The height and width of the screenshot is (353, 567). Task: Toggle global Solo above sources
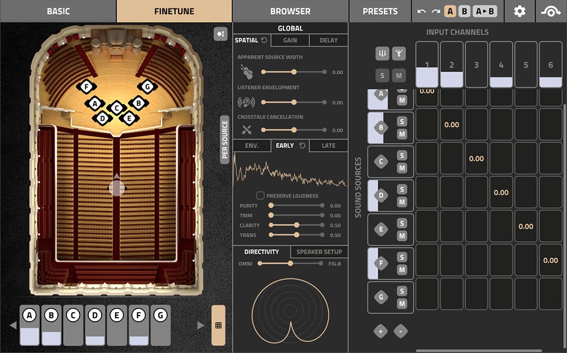pos(382,75)
